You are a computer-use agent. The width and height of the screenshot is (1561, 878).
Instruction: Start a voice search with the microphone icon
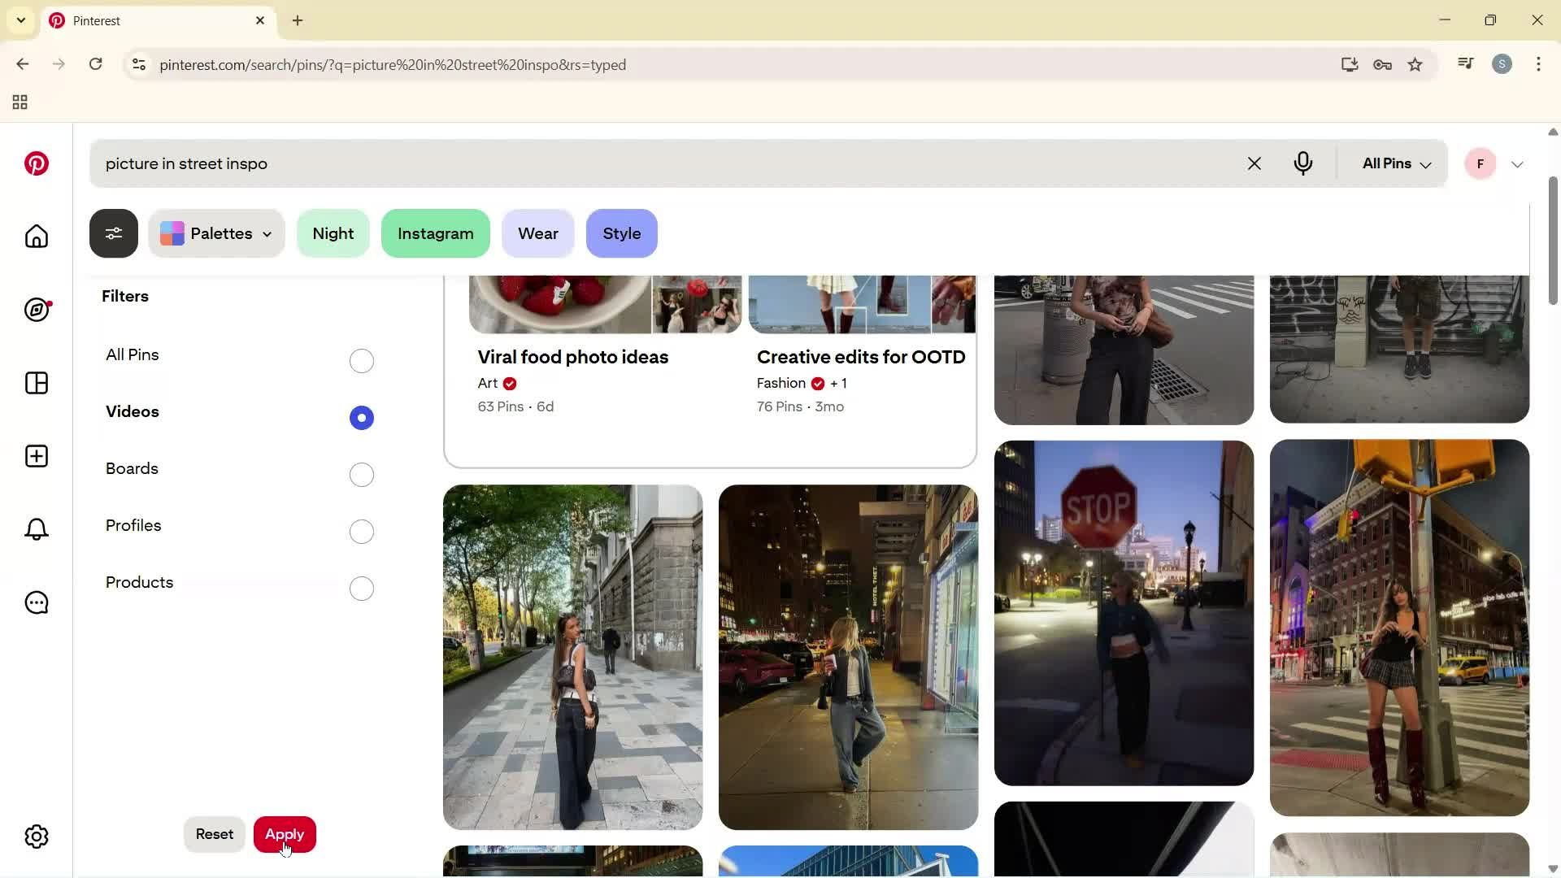click(x=1303, y=163)
